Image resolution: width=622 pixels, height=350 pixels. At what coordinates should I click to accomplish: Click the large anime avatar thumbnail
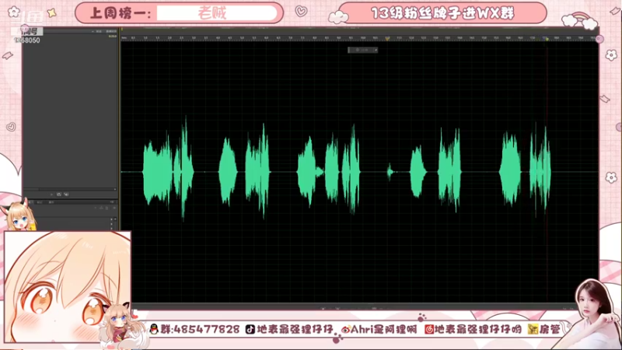pyautogui.click(x=68, y=286)
